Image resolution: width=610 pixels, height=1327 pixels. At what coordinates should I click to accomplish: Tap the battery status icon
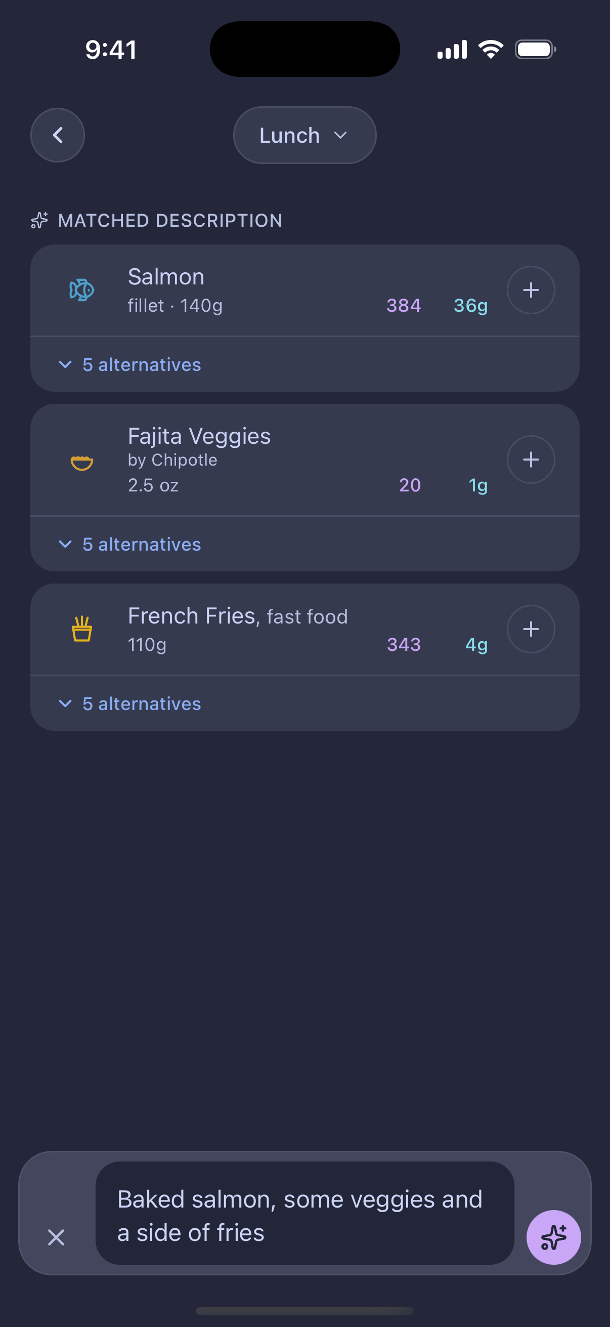click(535, 50)
